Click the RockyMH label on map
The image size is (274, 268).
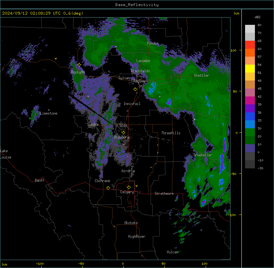(x=78, y=72)
